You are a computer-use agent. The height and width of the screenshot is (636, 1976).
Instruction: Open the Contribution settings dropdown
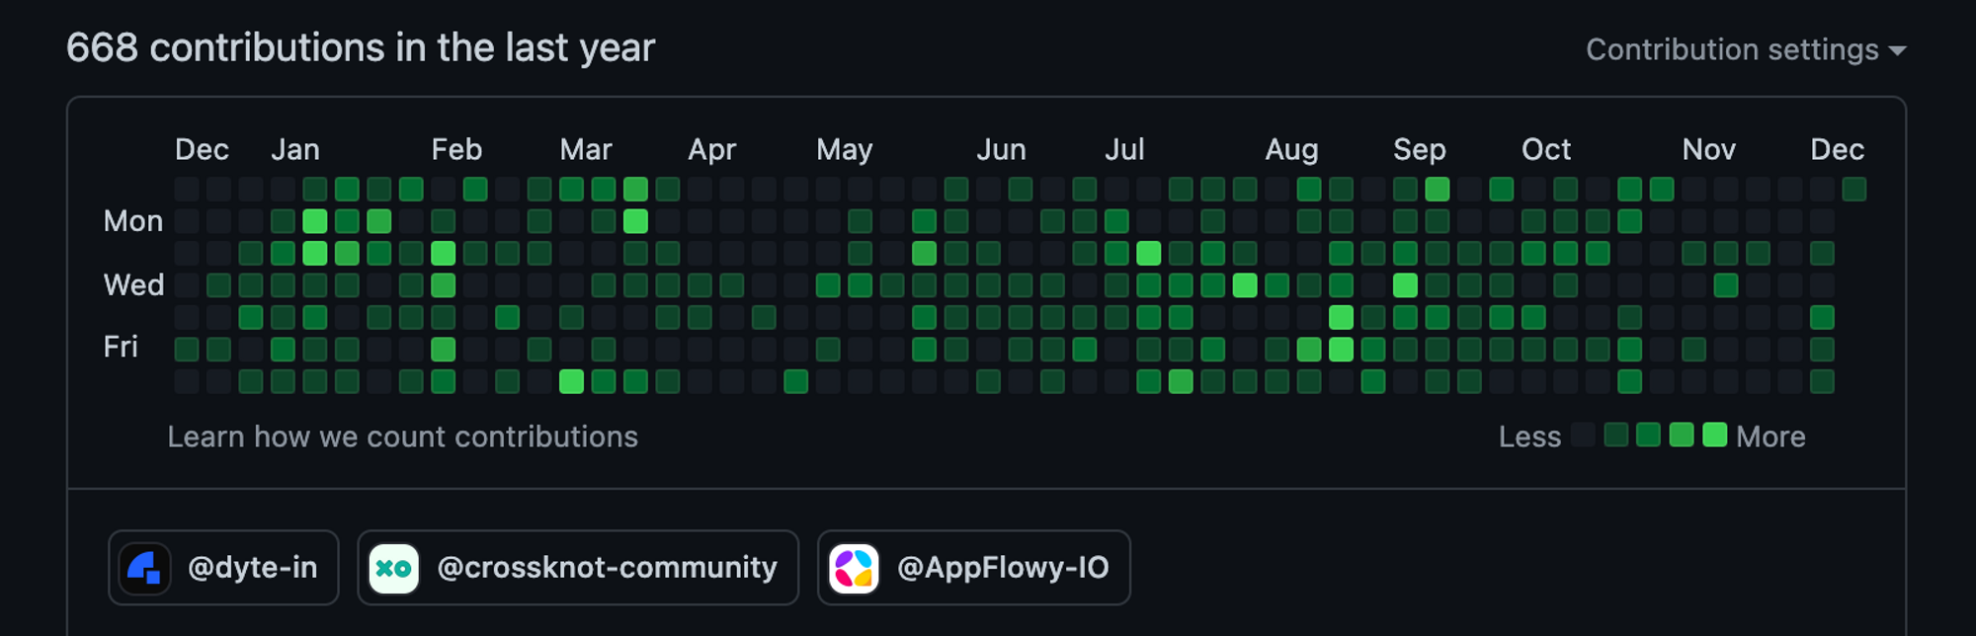pyautogui.click(x=1746, y=49)
